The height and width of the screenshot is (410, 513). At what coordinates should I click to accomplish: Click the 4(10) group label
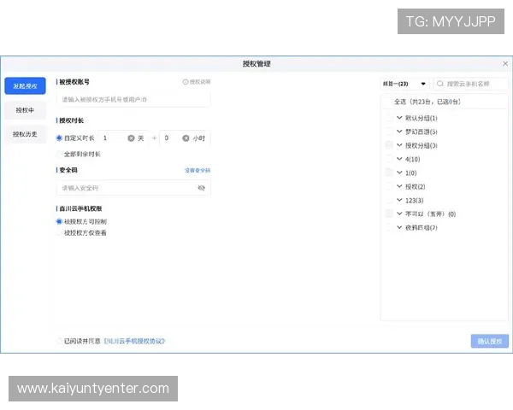click(413, 159)
